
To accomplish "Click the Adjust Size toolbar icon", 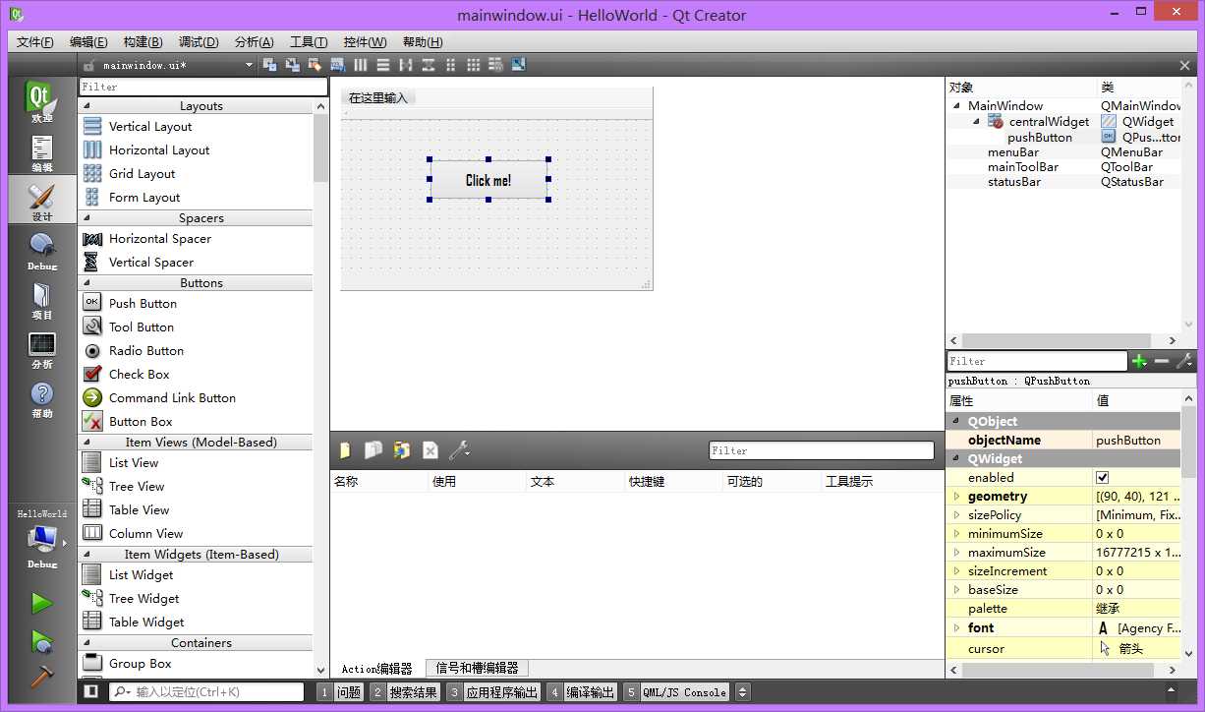I will click(519, 65).
